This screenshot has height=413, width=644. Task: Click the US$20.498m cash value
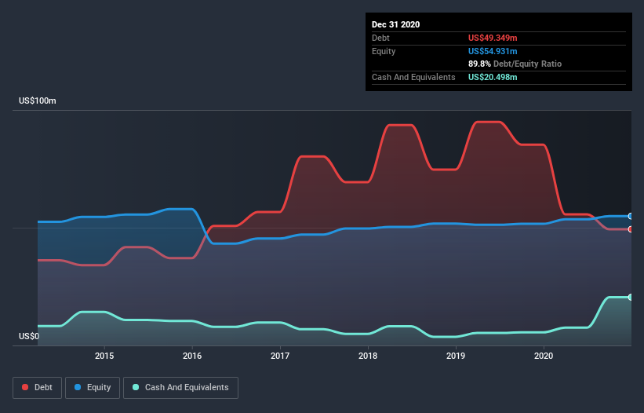click(x=493, y=77)
